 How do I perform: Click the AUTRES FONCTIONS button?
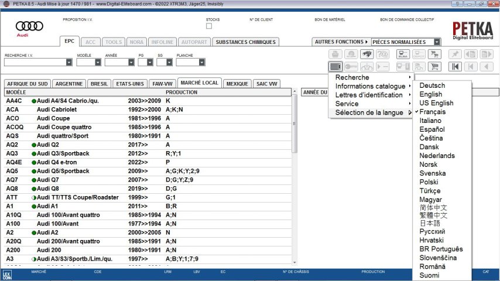341,42
